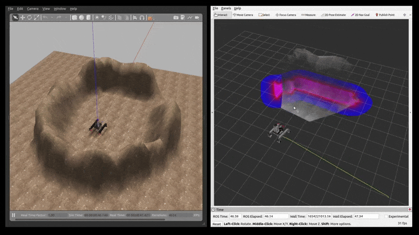The image size is (419, 235).
Task: Select the Focus Camera tool in RViz
Action: [x=285, y=15]
